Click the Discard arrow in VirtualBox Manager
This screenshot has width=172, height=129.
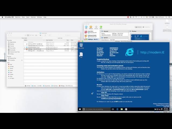tap(96, 27)
